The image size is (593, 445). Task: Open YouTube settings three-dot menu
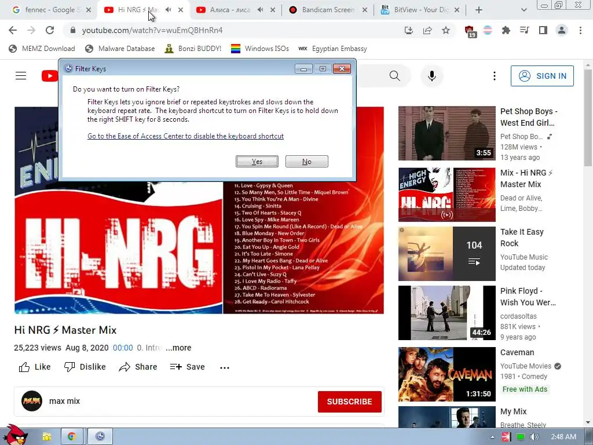coord(495,76)
